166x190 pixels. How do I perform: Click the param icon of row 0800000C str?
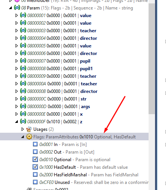pyautogui.click(x=23, y=99)
